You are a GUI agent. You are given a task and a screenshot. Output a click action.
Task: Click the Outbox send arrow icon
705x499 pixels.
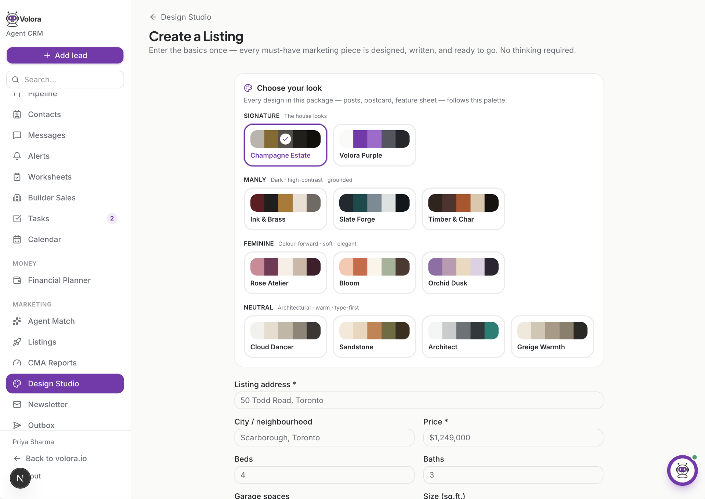pyautogui.click(x=17, y=425)
